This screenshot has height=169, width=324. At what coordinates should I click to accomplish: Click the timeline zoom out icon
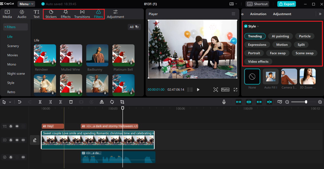pyautogui.click(x=287, y=102)
